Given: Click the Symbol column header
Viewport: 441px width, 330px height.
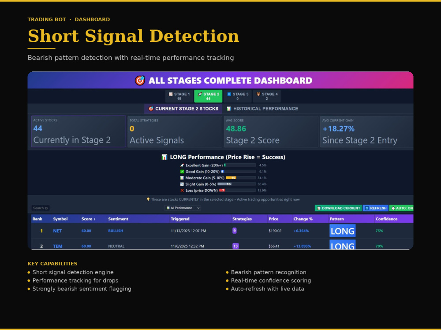Looking at the screenshot, I should pyautogui.click(x=60, y=219).
